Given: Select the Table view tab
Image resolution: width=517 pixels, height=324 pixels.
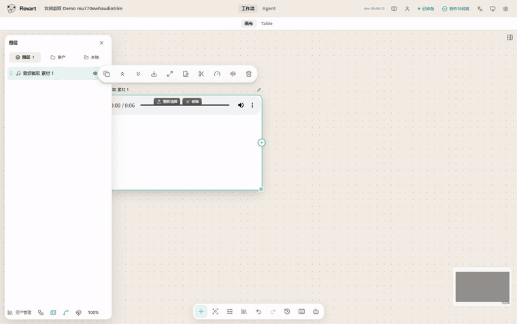Looking at the screenshot, I should click(x=267, y=23).
